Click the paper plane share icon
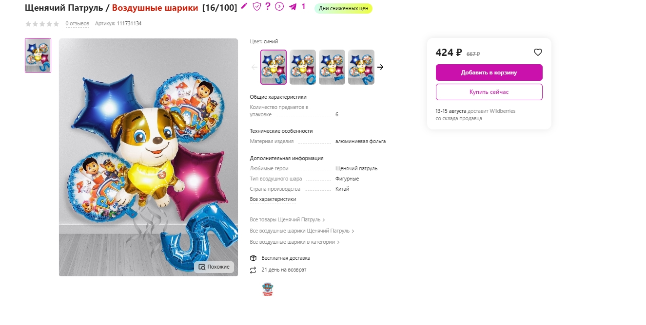 pyautogui.click(x=293, y=7)
